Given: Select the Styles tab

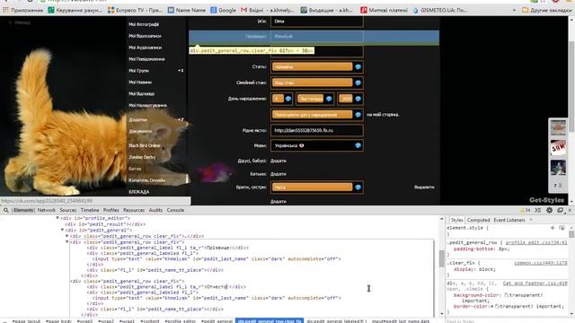Looking at the screenshot, I should [x=457, y=220].
